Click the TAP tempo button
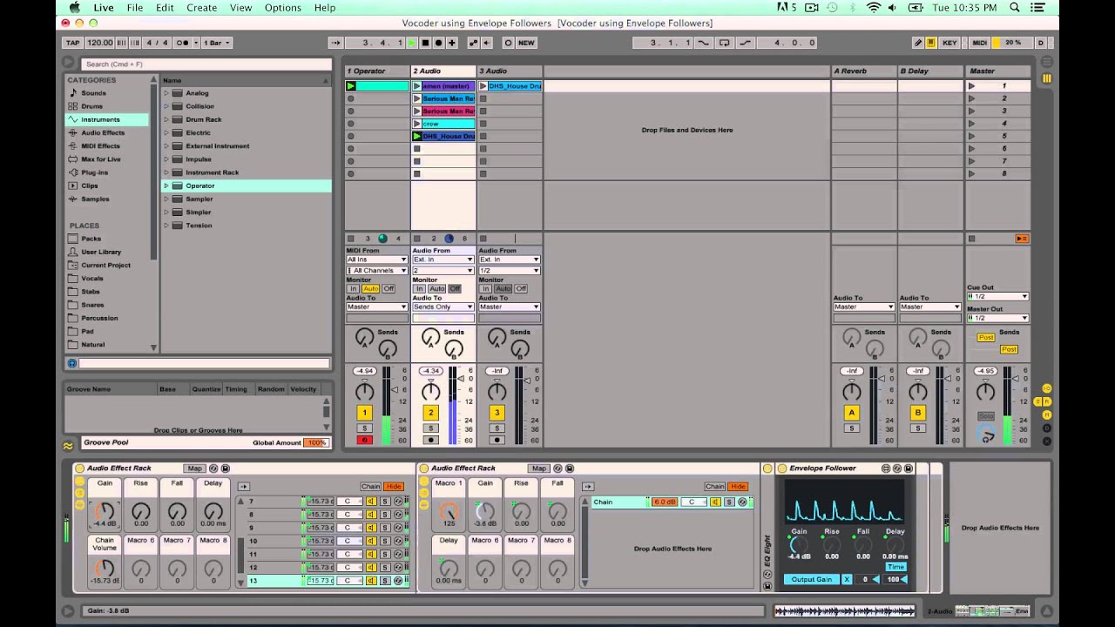This screenshot has height=627, width=1115. 73,43
